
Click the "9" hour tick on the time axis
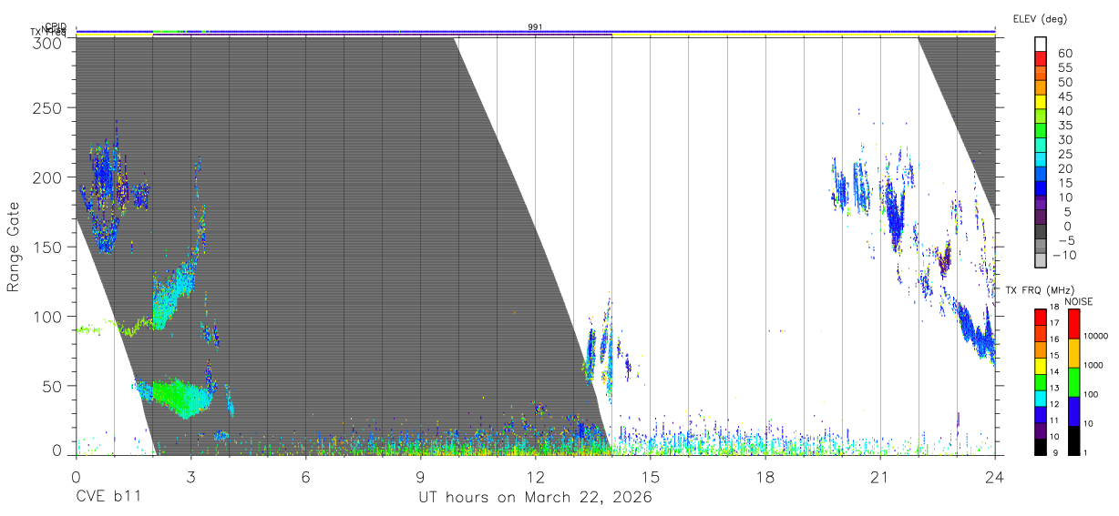pos(420,476)
